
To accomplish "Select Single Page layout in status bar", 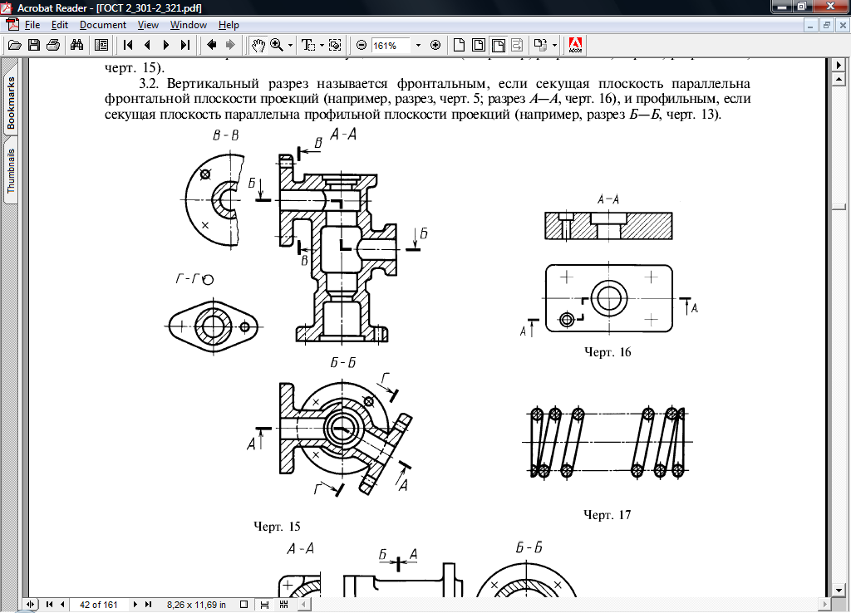I will (244, 605).
